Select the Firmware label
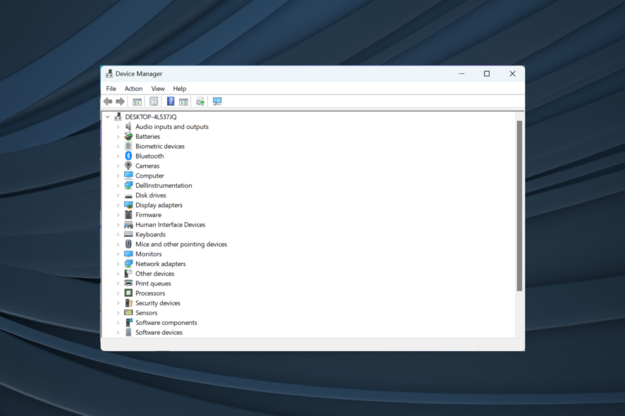The height and width of the screenshot is (416, 625). 148,215
